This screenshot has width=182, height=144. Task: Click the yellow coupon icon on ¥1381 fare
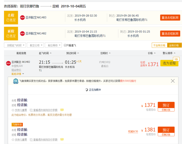click(x=62, y=140)
